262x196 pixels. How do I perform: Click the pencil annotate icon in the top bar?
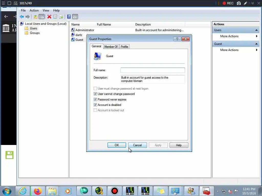[245, 3]
